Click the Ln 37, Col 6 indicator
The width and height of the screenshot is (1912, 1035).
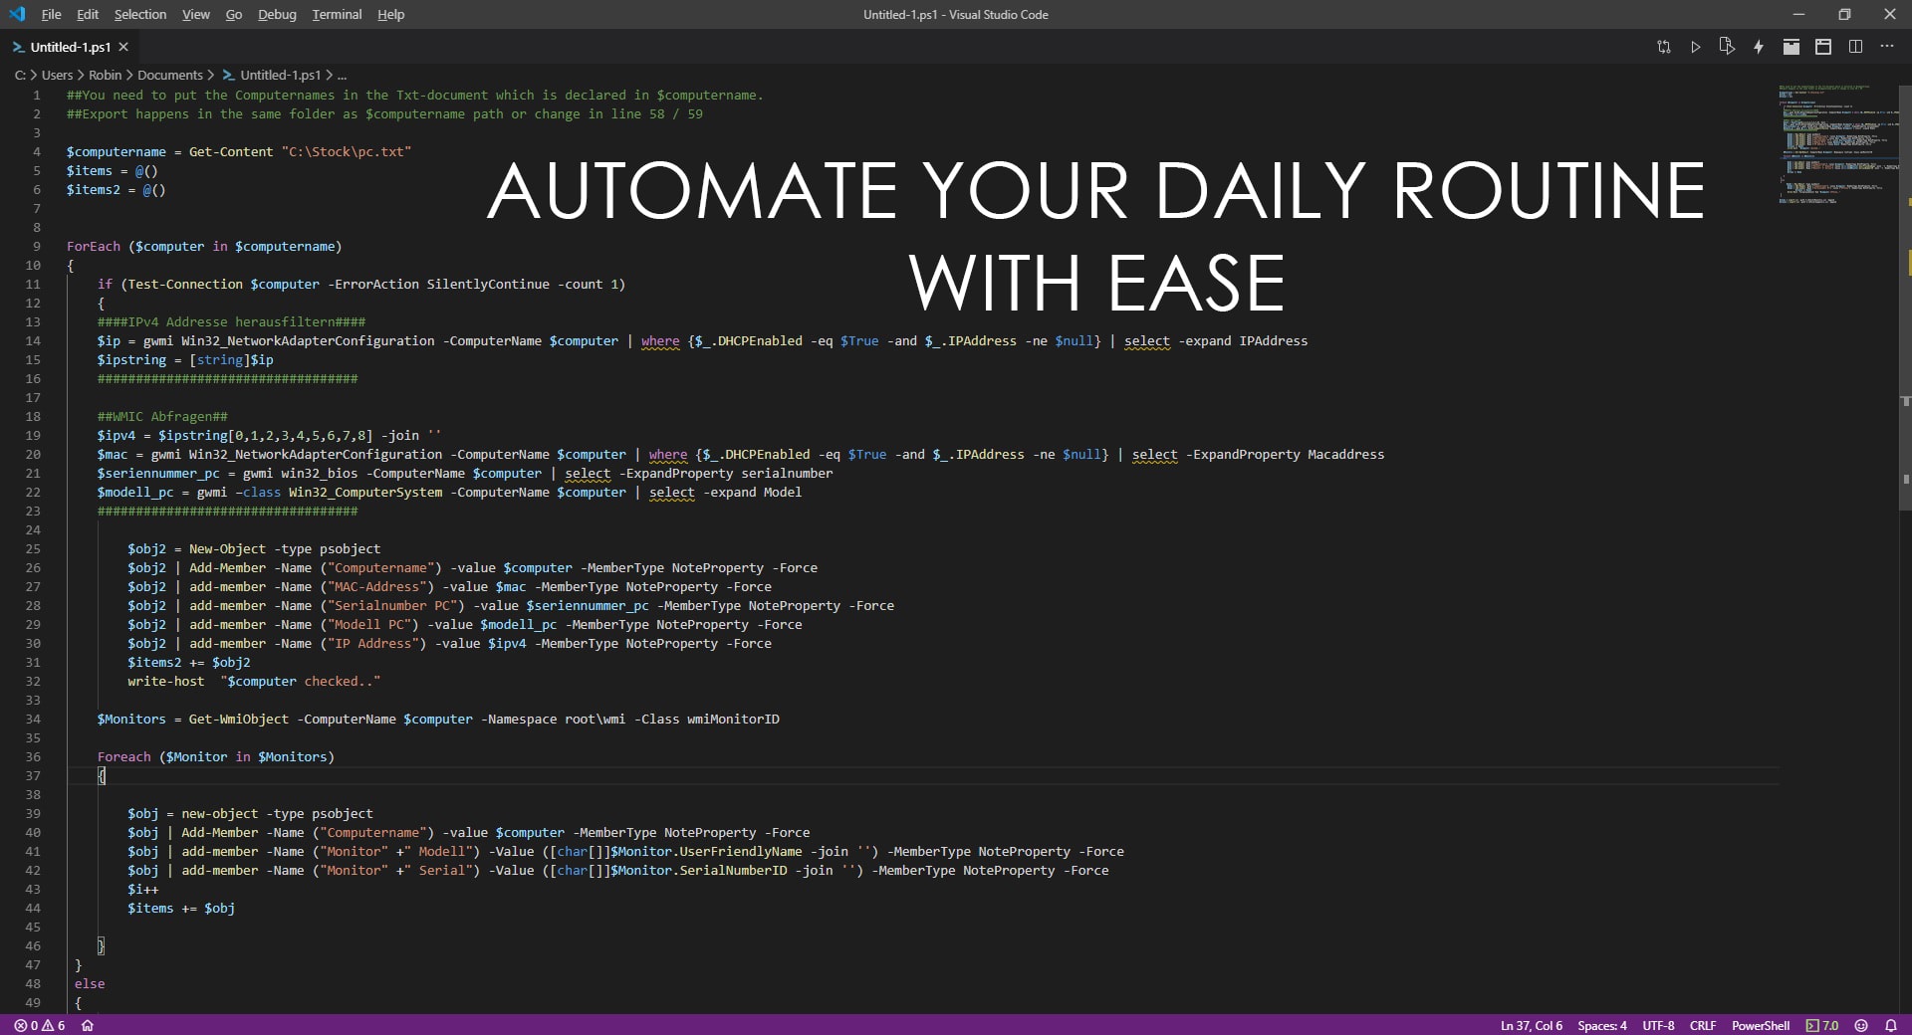pos(1531,1025)
